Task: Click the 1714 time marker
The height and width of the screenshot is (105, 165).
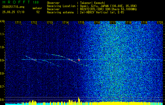Action: [x=66, y=22]
